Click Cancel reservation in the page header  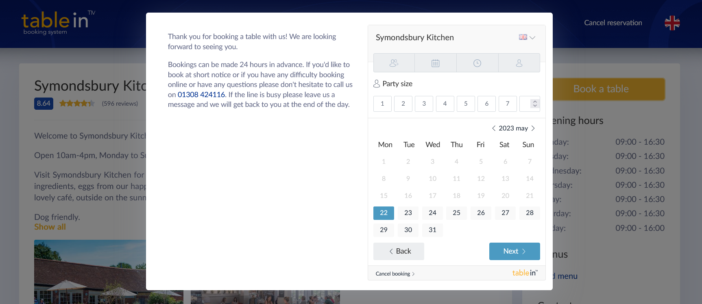coord(613,23)
